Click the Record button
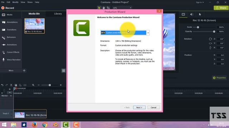Screen dimensions: 229x128 tap(8, 8)
